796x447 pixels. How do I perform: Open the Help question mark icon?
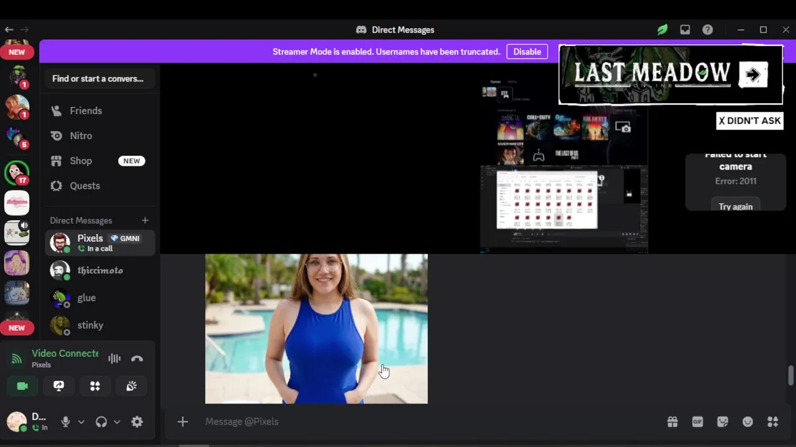pyautogui.click(x=707, y=30)
